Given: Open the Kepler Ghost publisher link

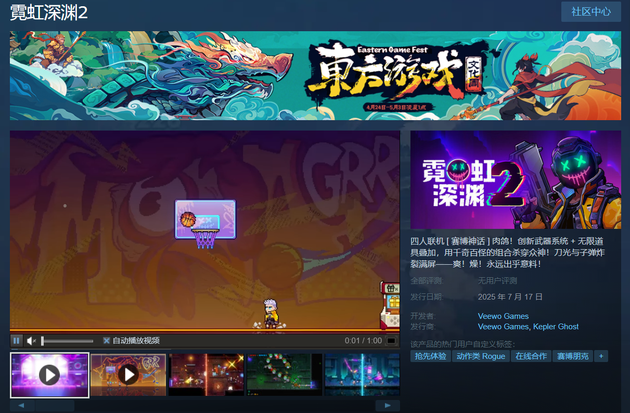Looking at the screenshot, I should tap(556, 327).
